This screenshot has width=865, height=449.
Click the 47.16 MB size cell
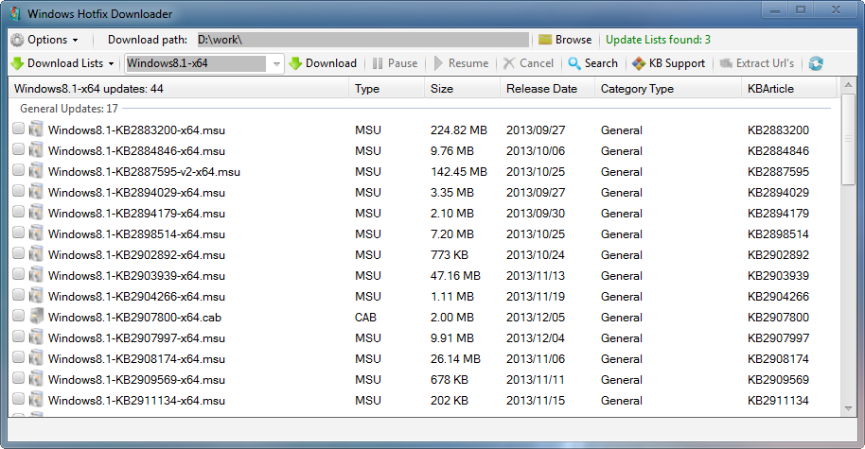455,275
